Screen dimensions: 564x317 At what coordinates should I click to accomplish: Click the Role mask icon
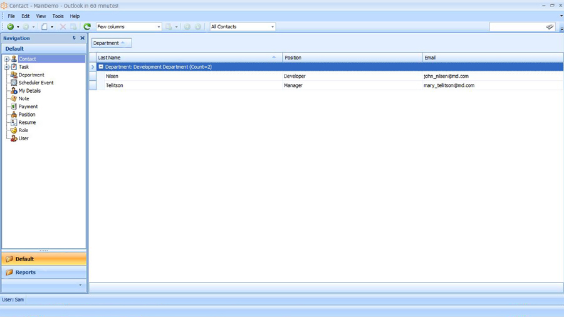(x=14, y=130)
